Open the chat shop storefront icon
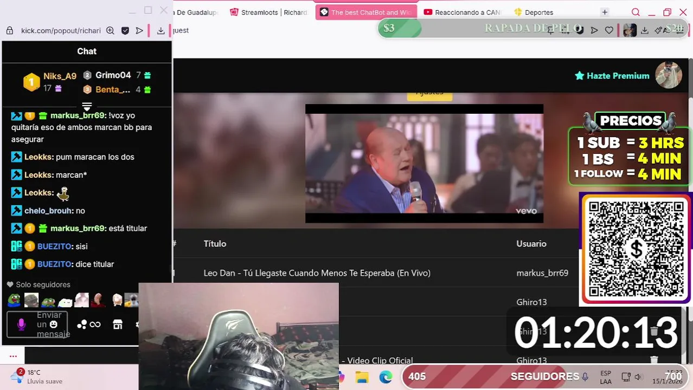693x390 pixels. pos(118,324)
